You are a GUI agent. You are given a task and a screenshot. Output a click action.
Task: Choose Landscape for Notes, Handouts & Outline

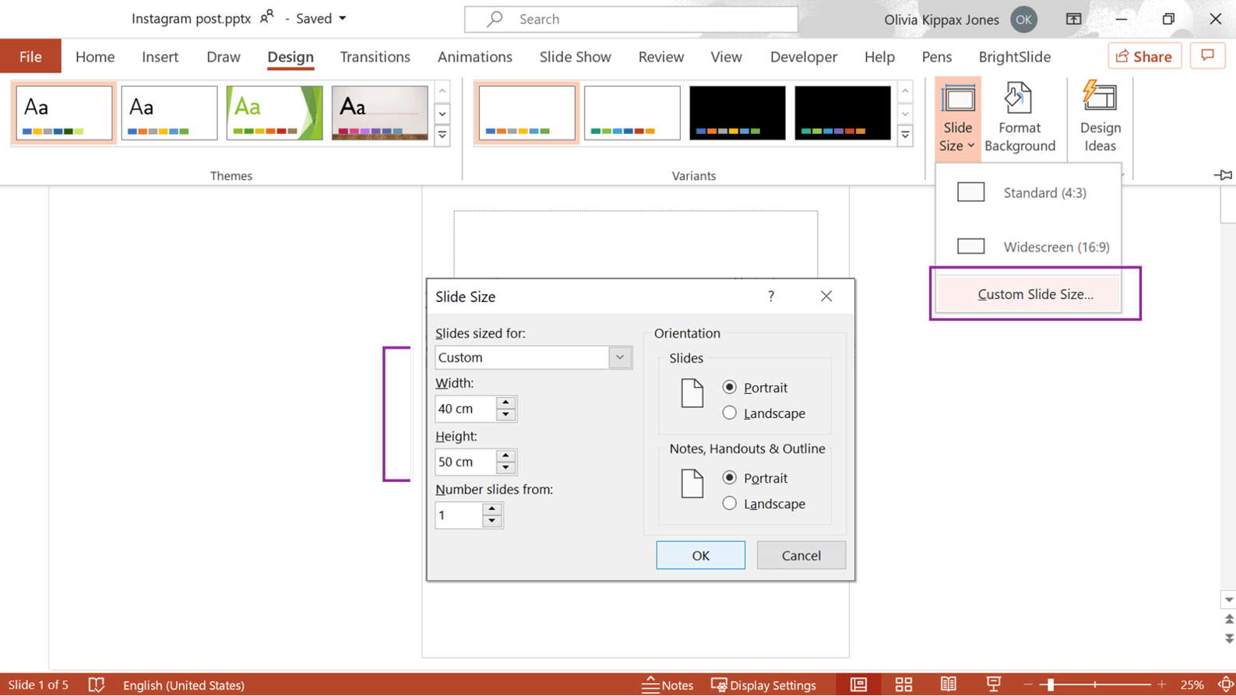point(730,504)
